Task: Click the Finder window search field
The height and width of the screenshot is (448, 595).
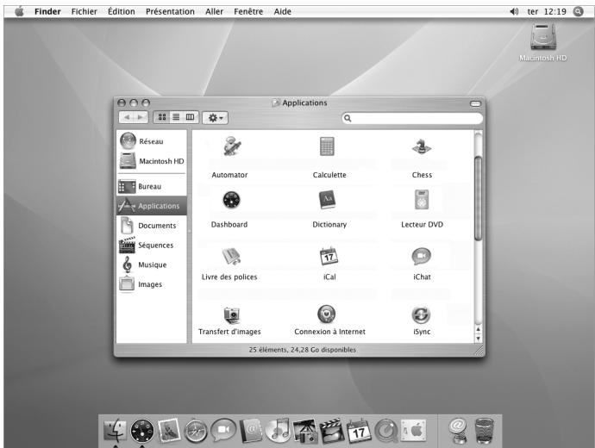Action: point(412,118)
